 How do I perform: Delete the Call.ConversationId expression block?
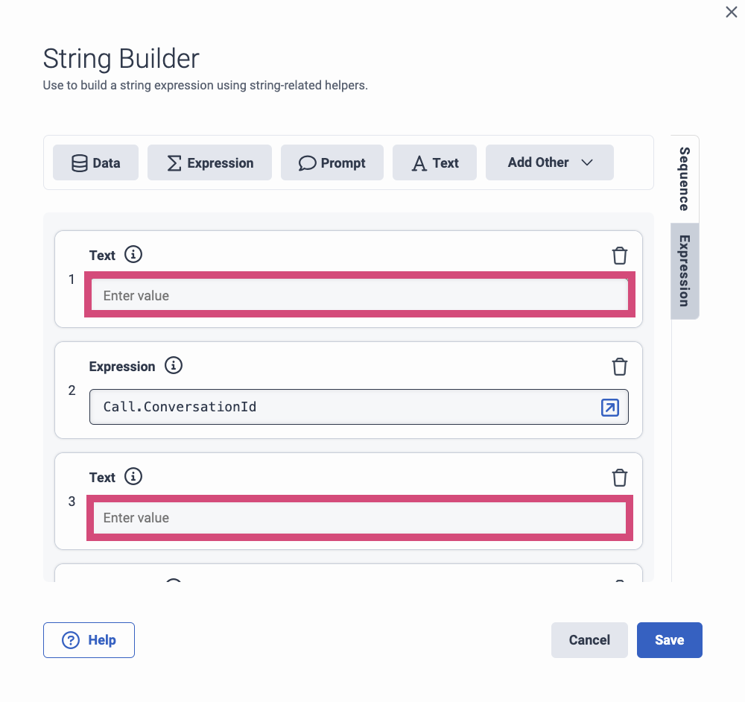click(620, 366)
